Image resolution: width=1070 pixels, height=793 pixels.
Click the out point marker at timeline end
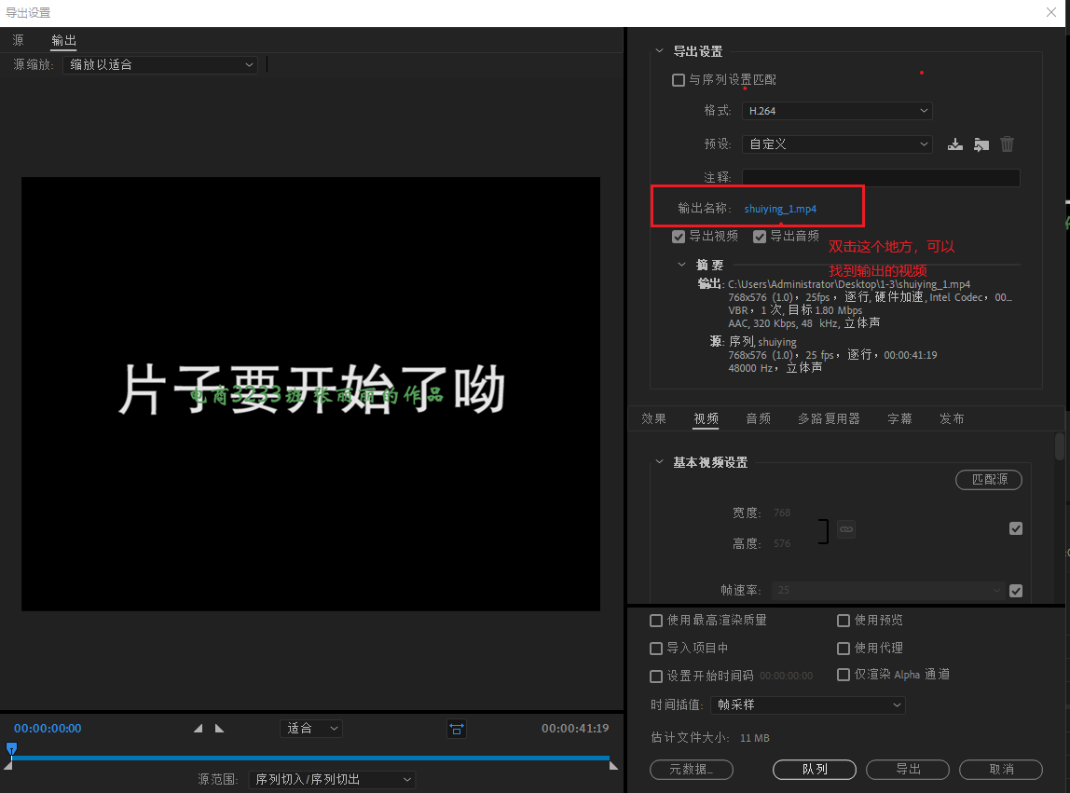tap(613, 766)
